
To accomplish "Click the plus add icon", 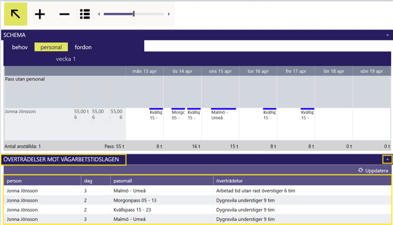I will 40,14.
